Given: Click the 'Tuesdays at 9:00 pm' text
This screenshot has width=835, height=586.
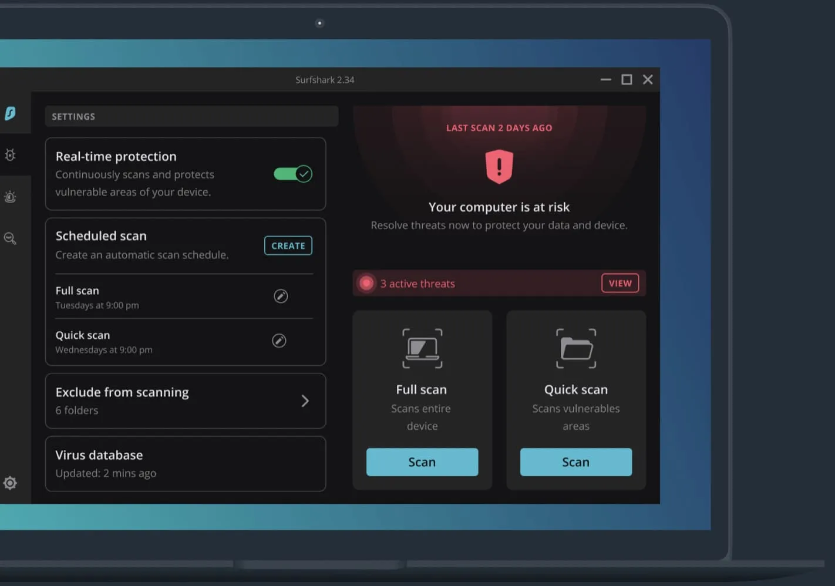Looking at the screenshot, I should 97,305.
